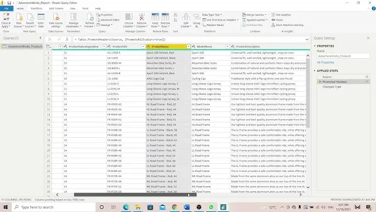Collapse the PROPERTIES section
376x212 pixels.
pos(315,46)
